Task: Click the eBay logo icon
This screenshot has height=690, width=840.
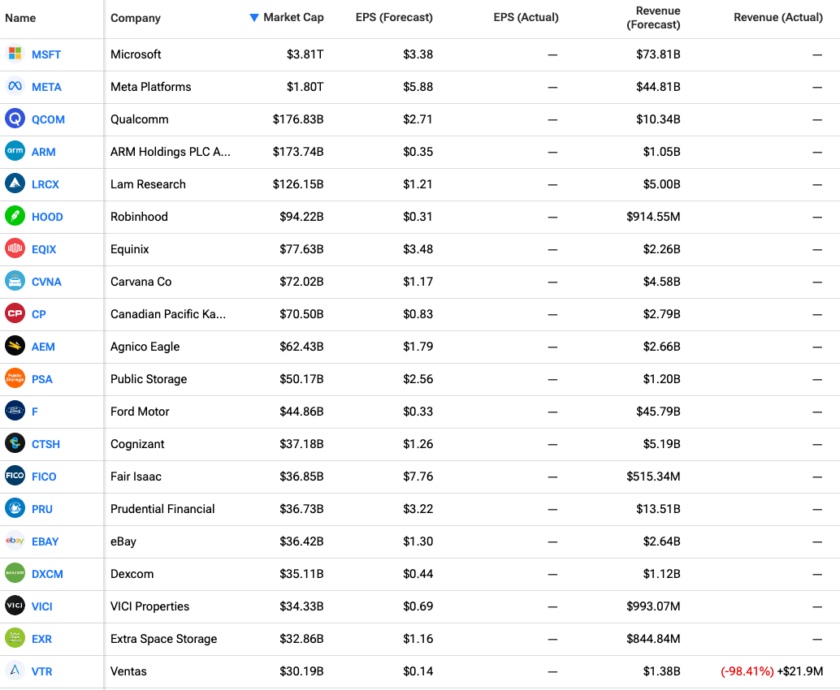Action: (x=15, y=541)
